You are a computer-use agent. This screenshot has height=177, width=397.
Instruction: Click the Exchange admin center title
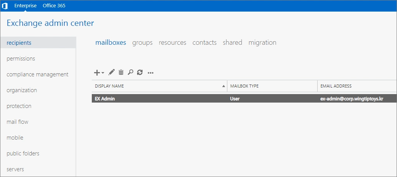pos(50,23)
